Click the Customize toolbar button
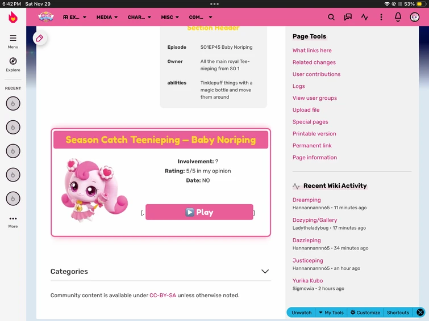 tap(365, 312)
